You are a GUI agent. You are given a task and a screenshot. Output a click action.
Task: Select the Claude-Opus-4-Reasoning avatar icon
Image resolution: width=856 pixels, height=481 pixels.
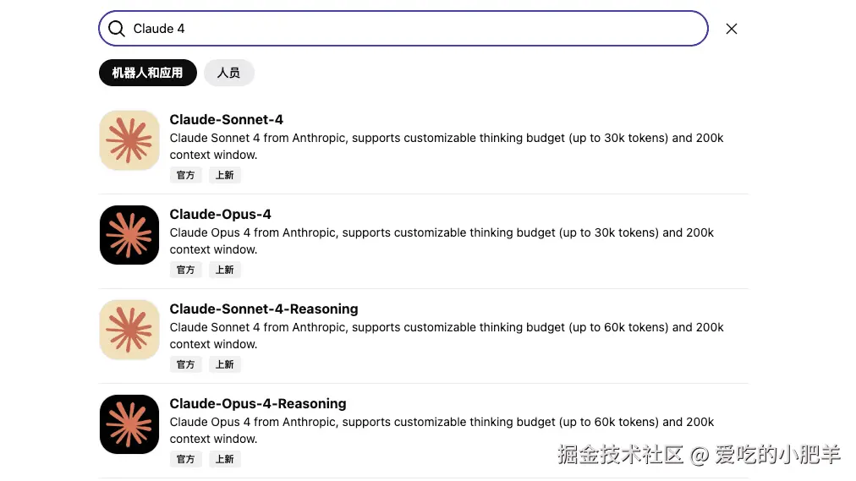pyautogui.click(x=129, y=424)
